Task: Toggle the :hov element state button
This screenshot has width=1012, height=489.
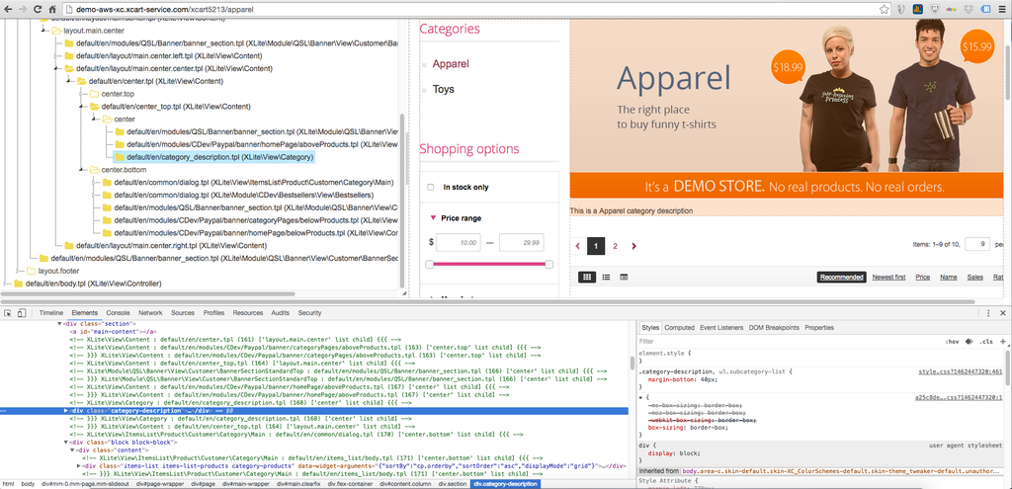Action: tap(952, 341)
